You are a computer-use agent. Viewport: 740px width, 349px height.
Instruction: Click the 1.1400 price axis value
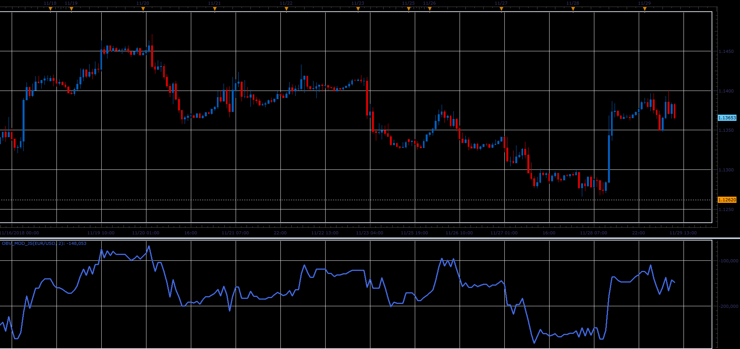click(x=726, y=91)
